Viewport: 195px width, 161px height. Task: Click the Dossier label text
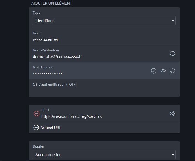point(39,147)
